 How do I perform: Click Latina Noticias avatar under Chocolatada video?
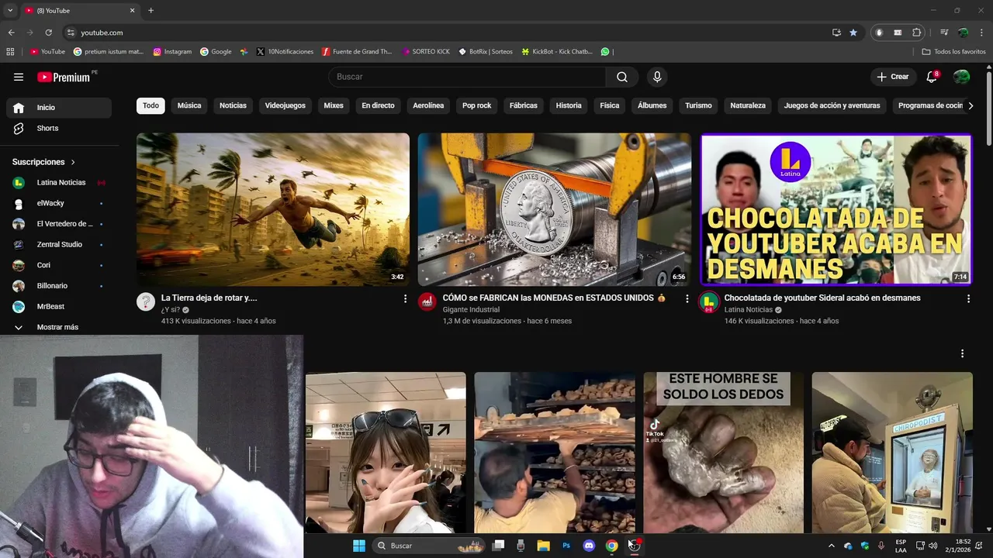tap(708, 301)
